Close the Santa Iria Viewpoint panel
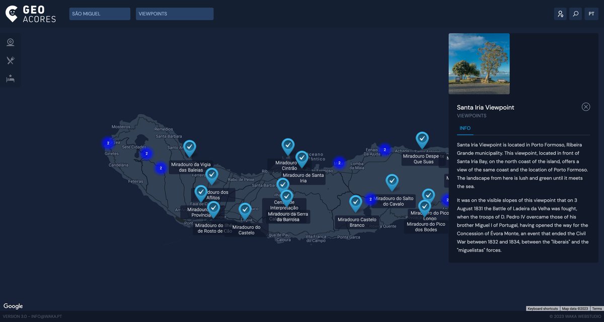This screenshot has width=604, height=322. coord(586,107)
